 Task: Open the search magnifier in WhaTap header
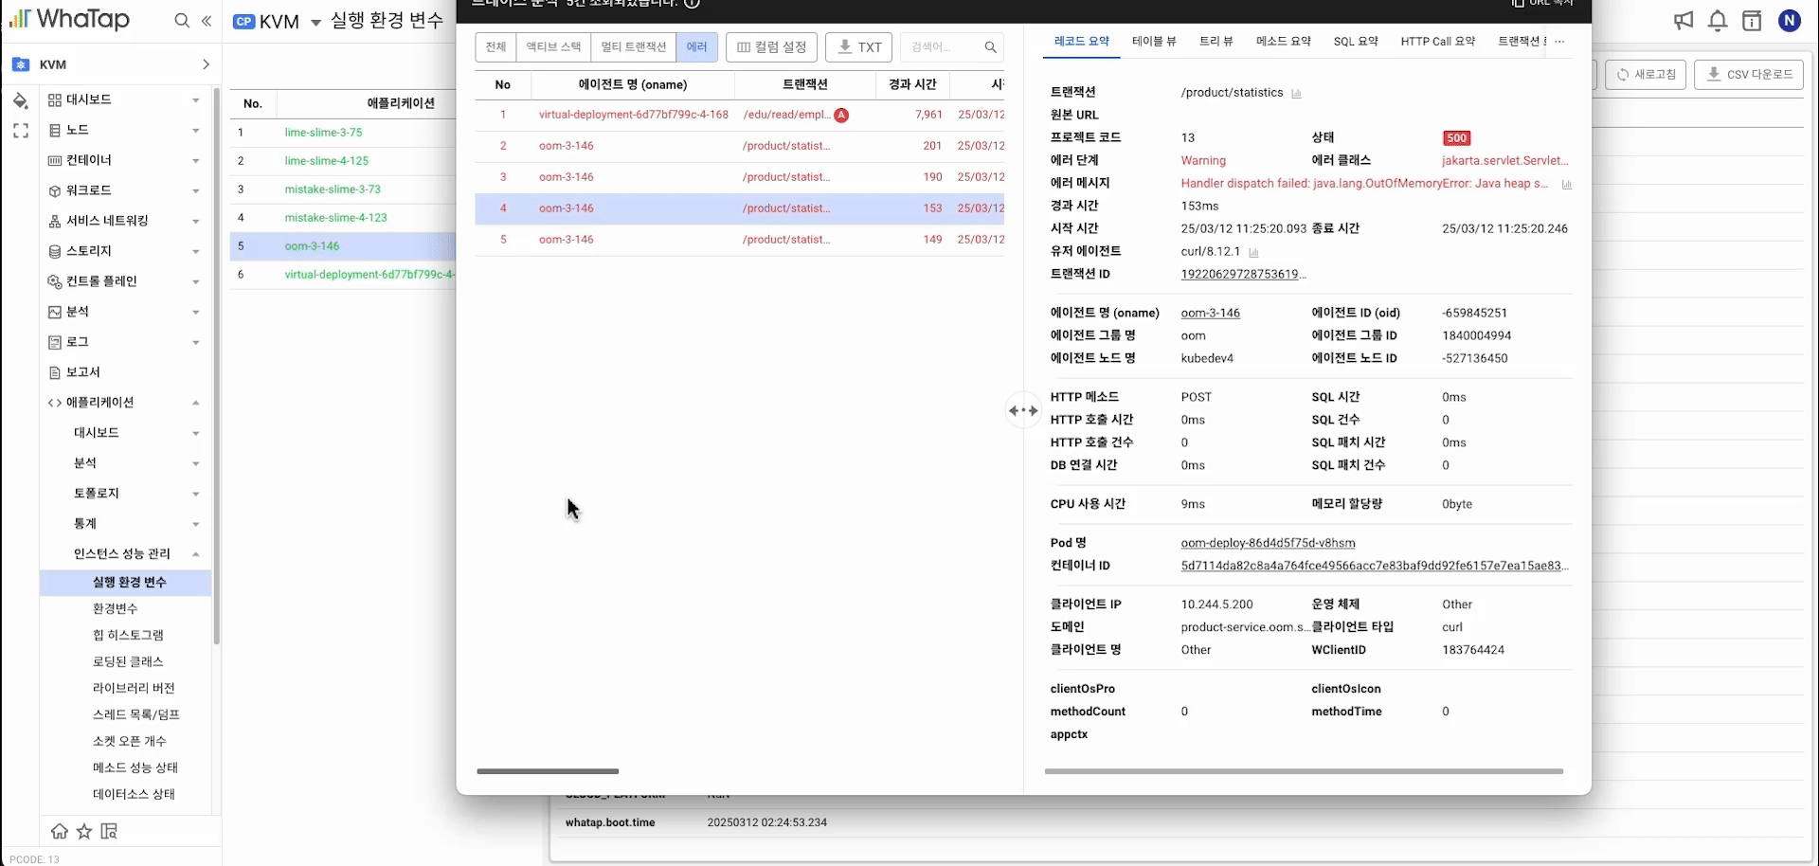pyautogui.click(x=182, y=21)
